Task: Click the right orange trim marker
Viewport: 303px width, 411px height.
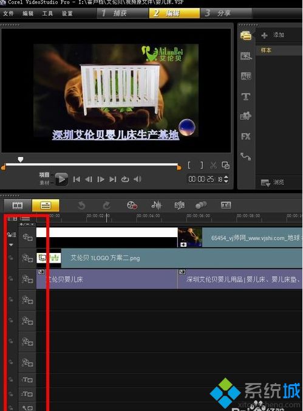Action: pos(179,167)
